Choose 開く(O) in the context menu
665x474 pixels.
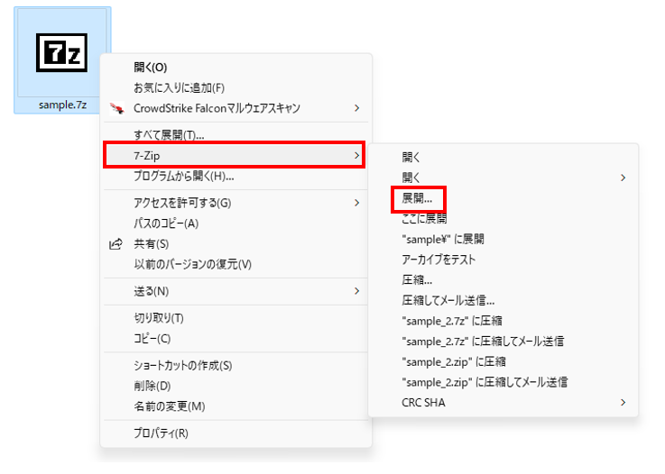pos(236,68)
